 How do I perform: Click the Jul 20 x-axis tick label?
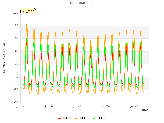pyautogui.click(x=77, y=106)
